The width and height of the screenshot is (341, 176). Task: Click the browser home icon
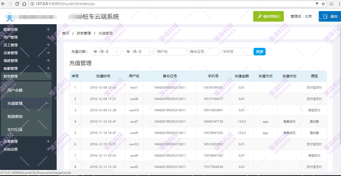tap(25, 4)
